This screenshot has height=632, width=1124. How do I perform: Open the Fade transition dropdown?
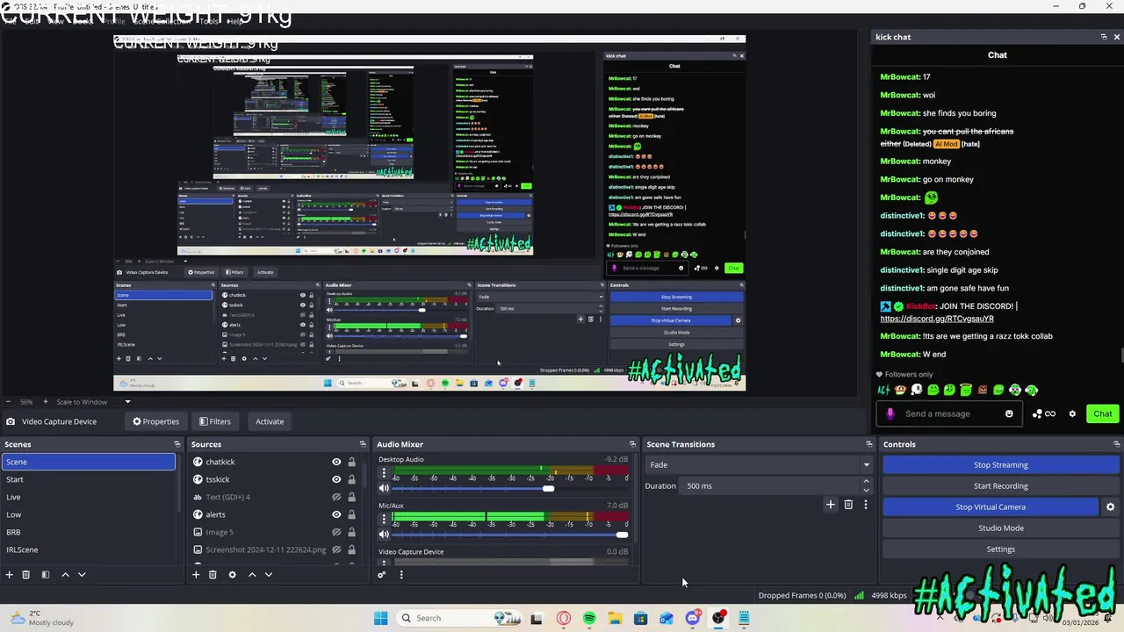pyautogui.click(x=759, y=464)
